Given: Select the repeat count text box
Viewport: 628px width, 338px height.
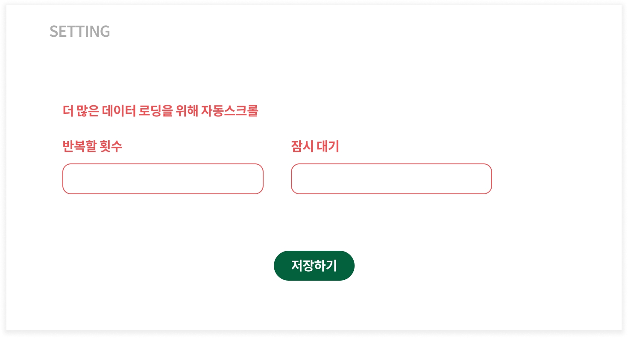Looking at the screenshot, I should point(163,179).
